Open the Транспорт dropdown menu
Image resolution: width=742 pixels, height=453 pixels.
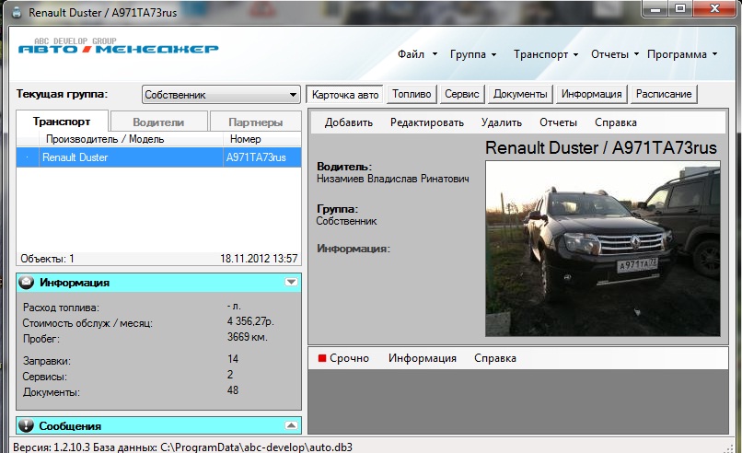coord(546,54)
